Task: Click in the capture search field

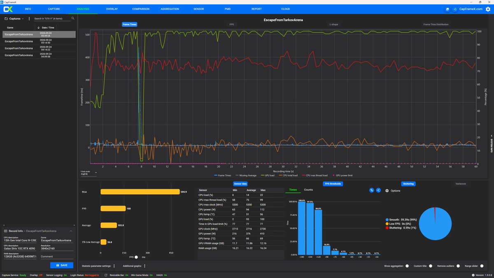Action: tap(51, 19)
